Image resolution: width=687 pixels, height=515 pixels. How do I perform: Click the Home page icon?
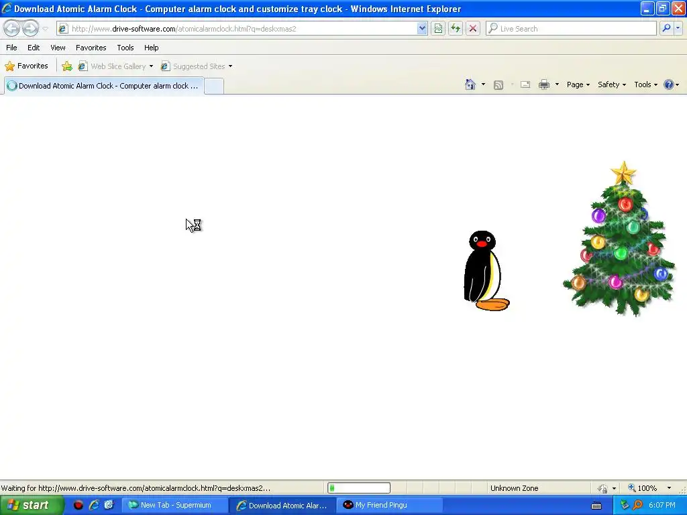pos(470,84)
